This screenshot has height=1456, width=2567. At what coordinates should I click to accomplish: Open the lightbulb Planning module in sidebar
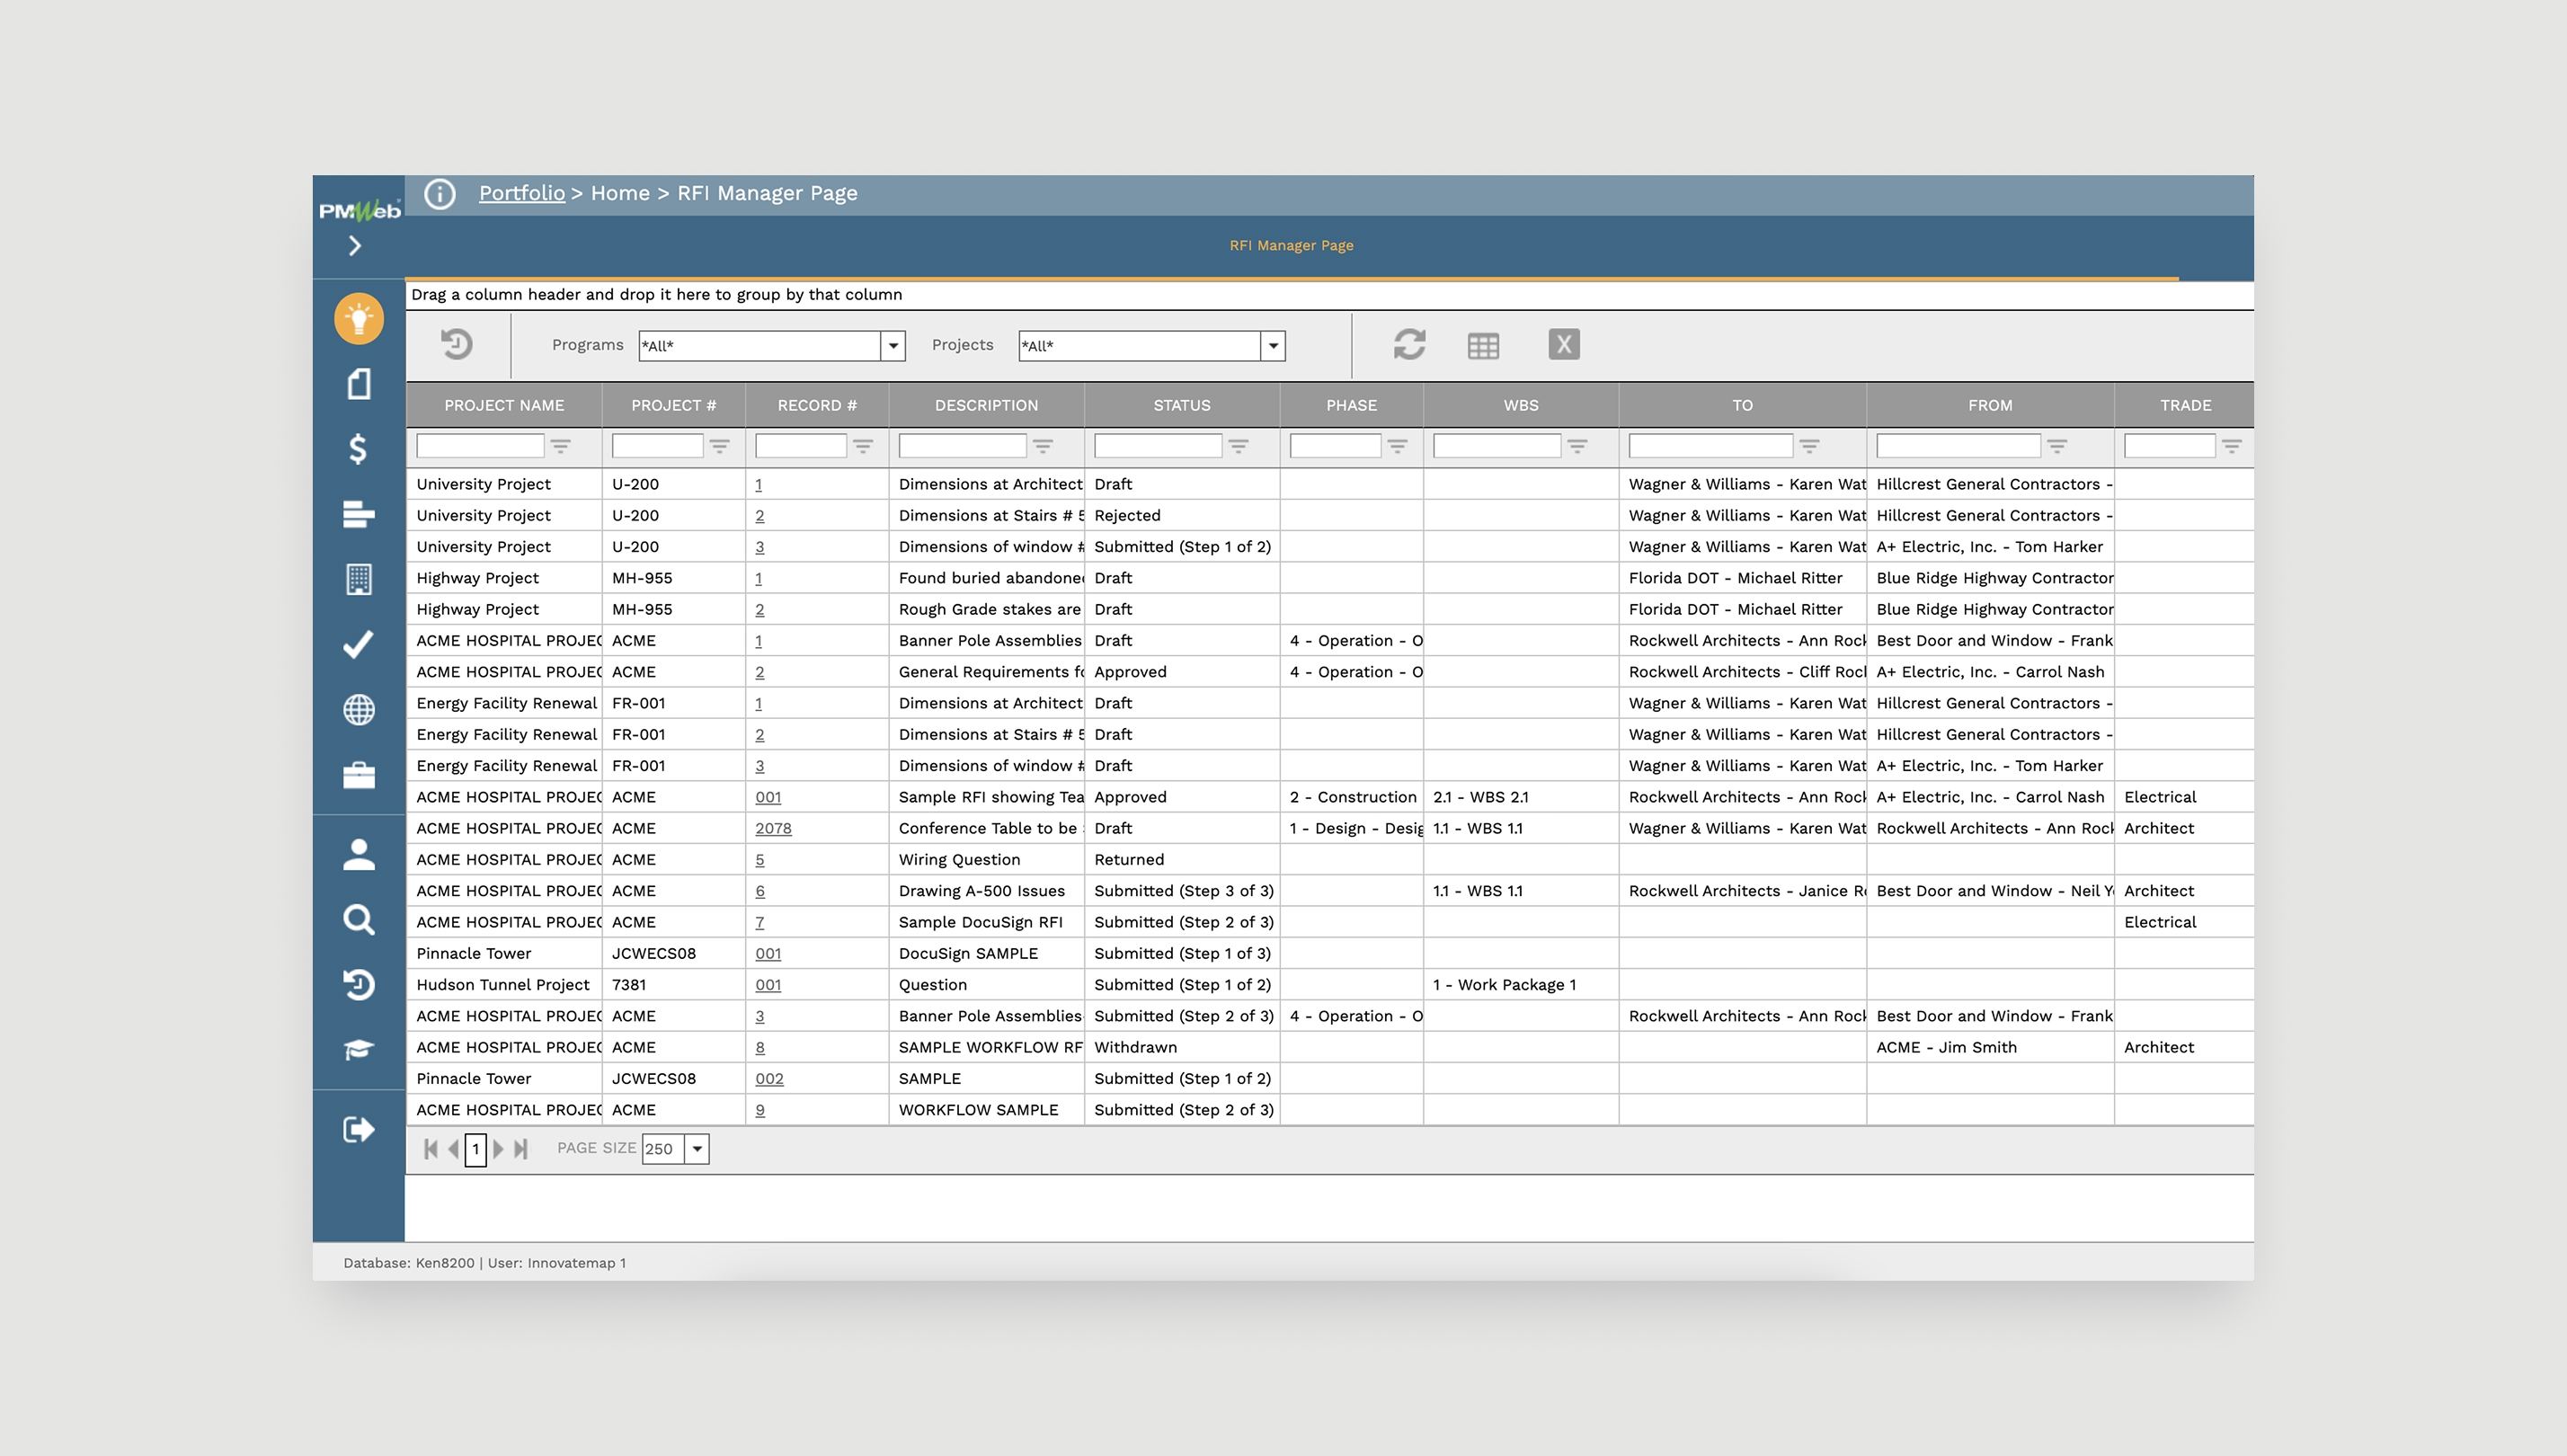358,319
